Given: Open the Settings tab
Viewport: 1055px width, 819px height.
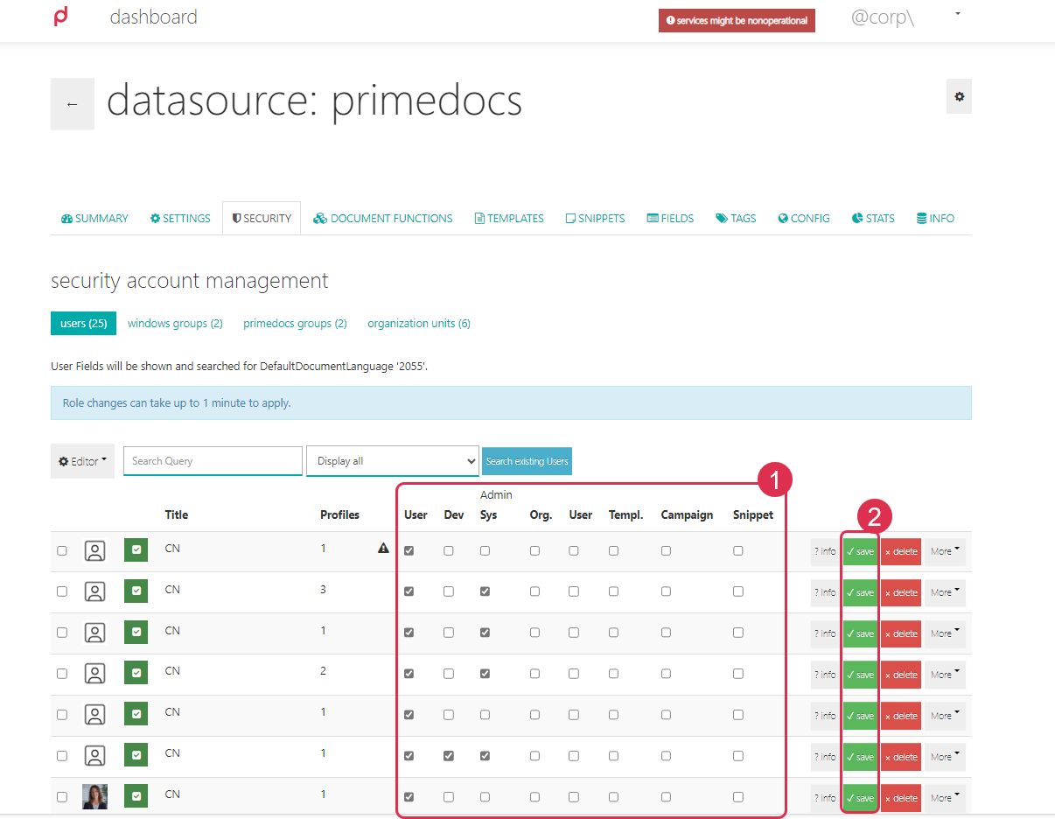Looking at the screenshot, I should 180,219.
